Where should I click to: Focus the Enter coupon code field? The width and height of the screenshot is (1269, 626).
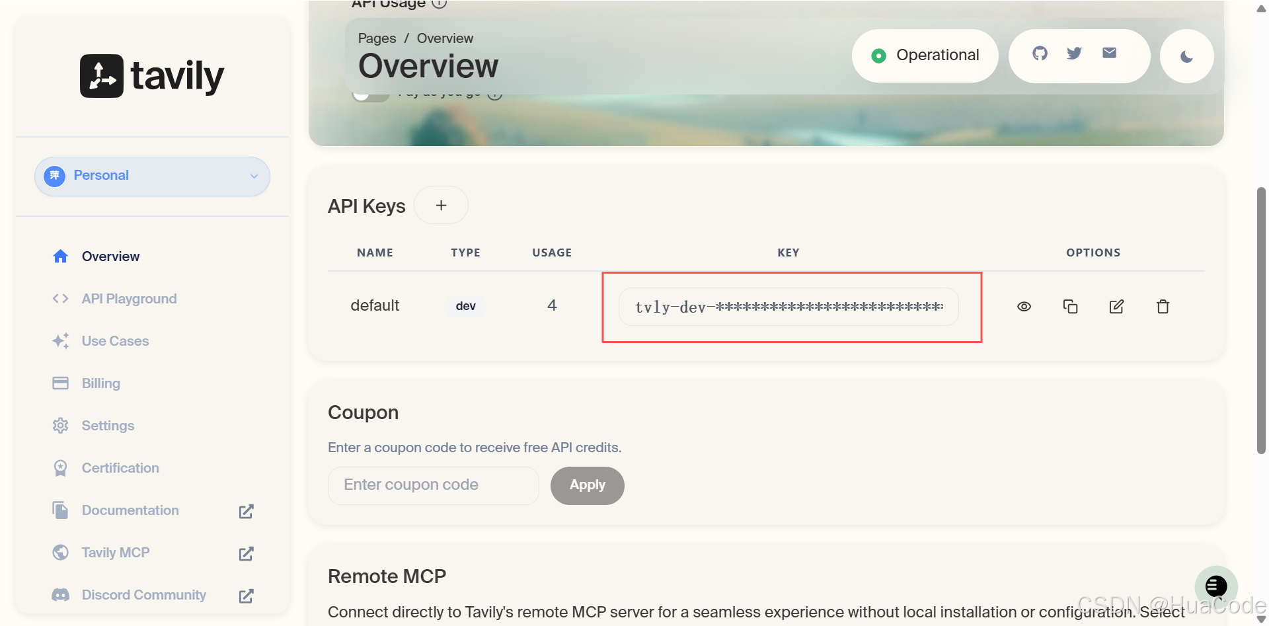coord(434,485)
